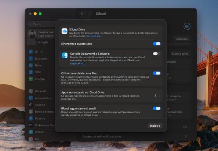Image resolution: width=218 pixels, height=151 pixels.
Task: Click the Barra dei menu icon
Action: tap(31, 112)
